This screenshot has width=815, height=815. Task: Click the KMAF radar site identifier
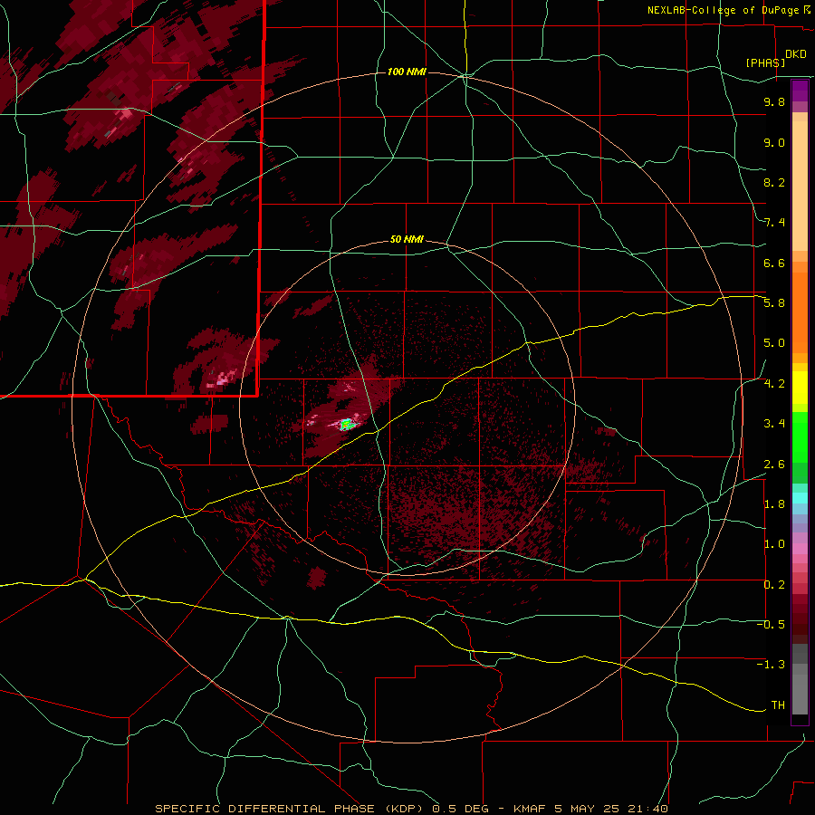click(x=532, y=809)
